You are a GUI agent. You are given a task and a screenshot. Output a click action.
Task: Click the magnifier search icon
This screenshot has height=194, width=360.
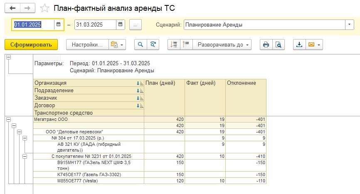click(140, 44)
